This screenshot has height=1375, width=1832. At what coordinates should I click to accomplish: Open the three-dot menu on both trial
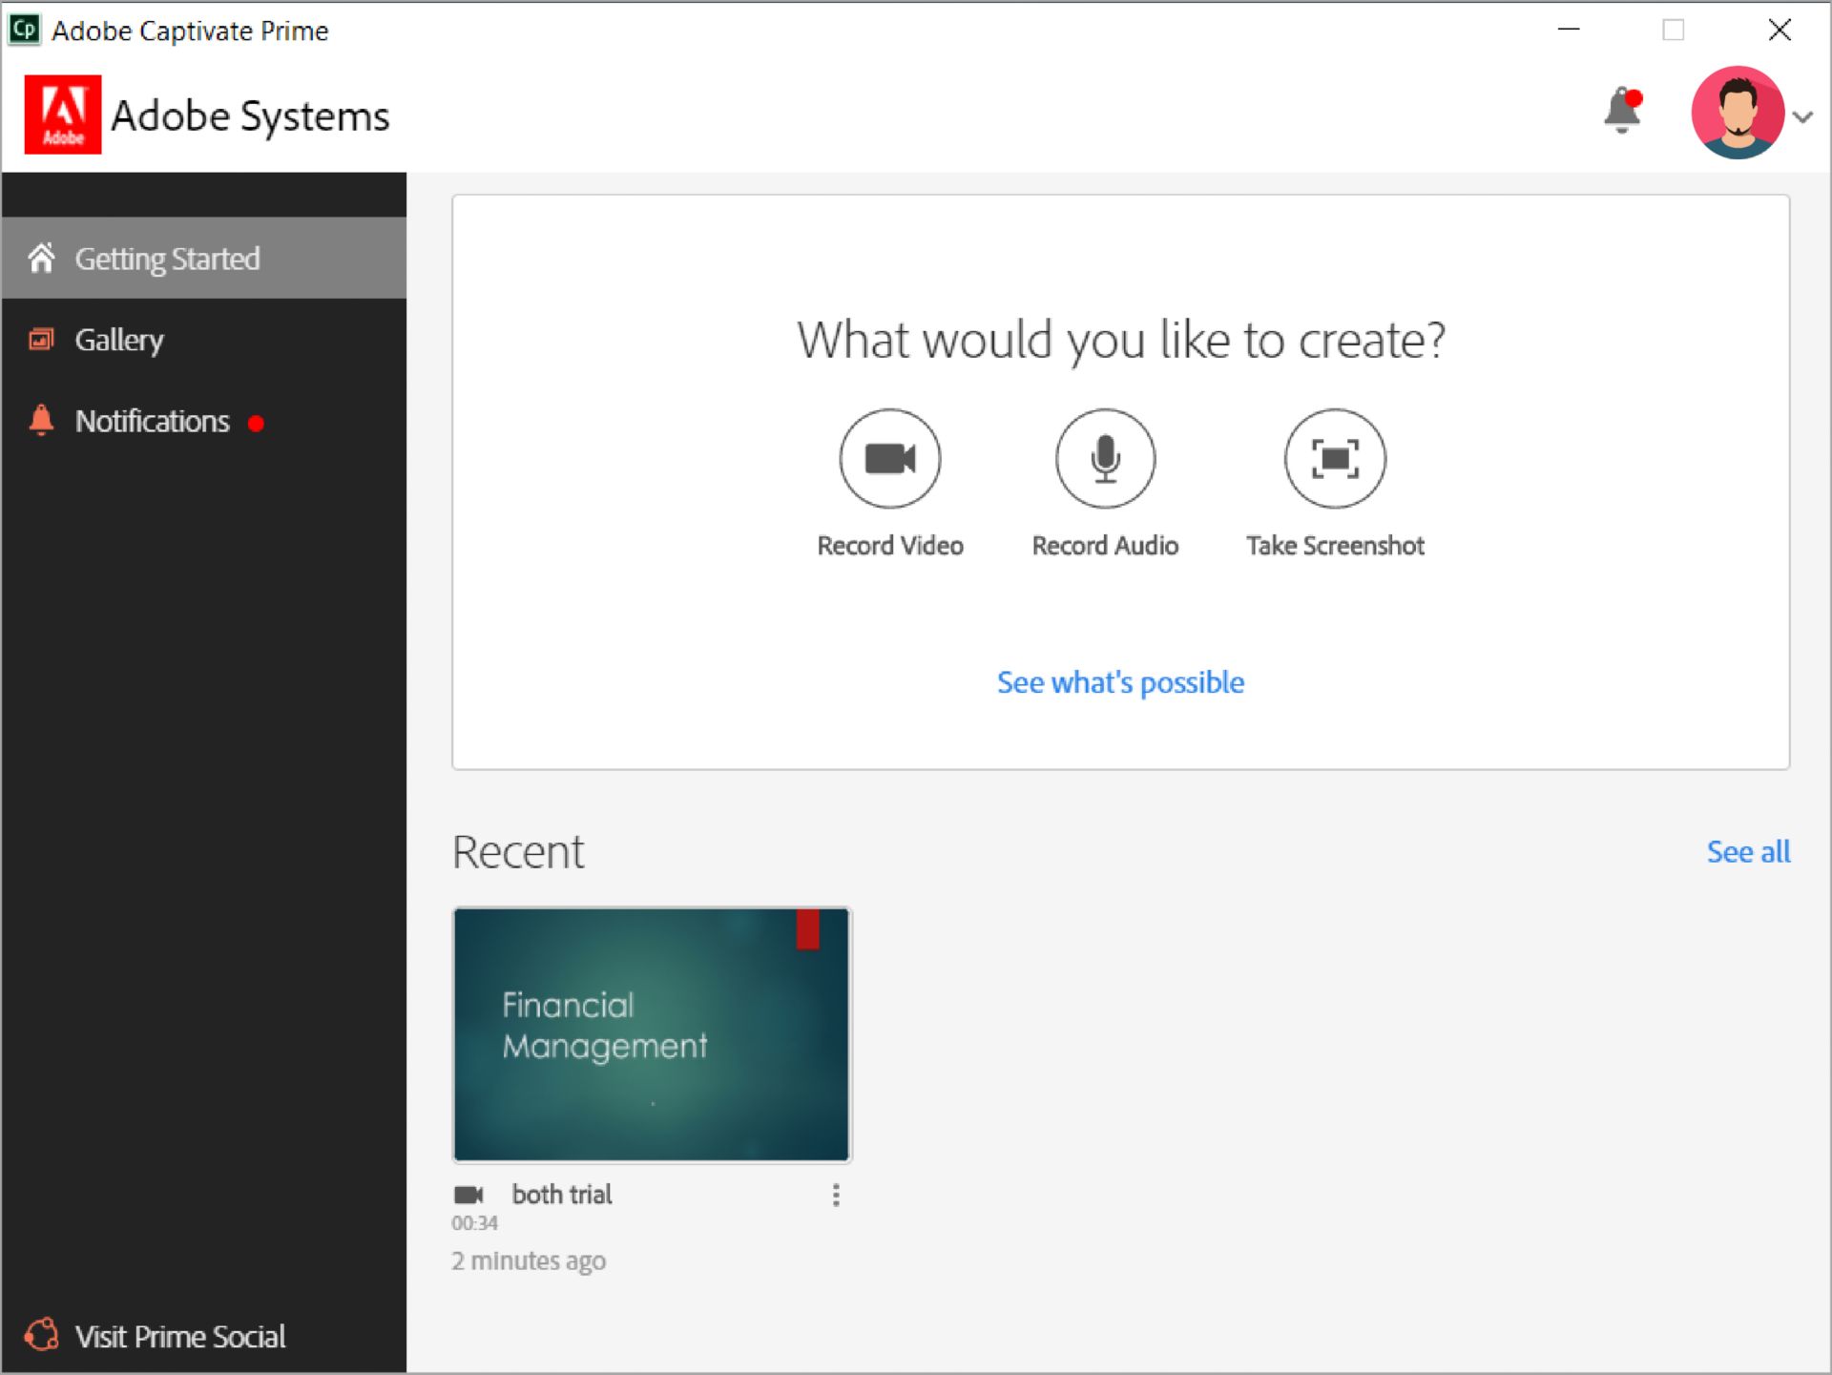click(x=836, y=1196)
